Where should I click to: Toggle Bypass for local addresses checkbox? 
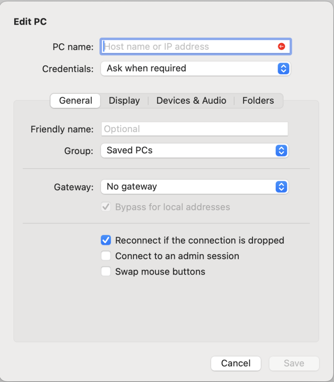[x=106, y=207]
